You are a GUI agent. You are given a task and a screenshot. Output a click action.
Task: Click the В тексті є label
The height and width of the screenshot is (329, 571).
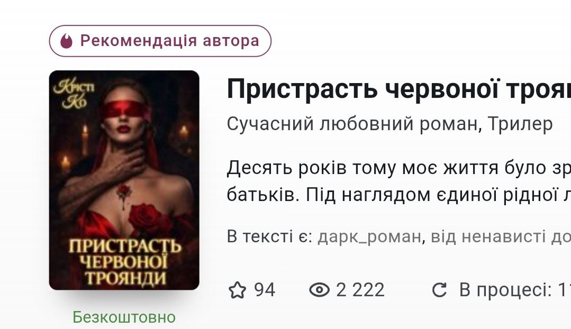click(270, 236)
